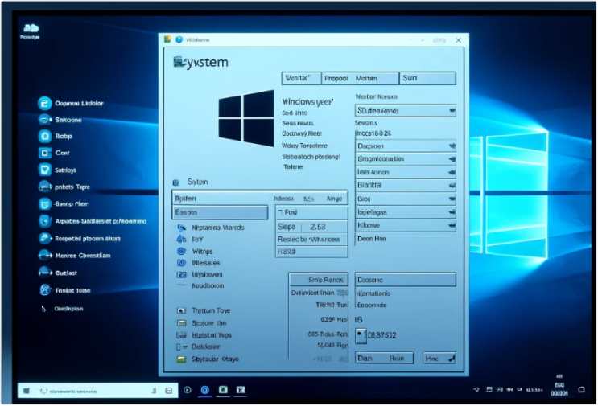Open the Conr desktop icon
Viewport: 598px width, 406px height.
point(44,153)
